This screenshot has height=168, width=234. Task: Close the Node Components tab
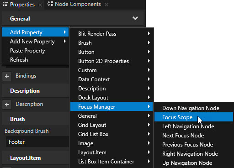coord(106,5)
